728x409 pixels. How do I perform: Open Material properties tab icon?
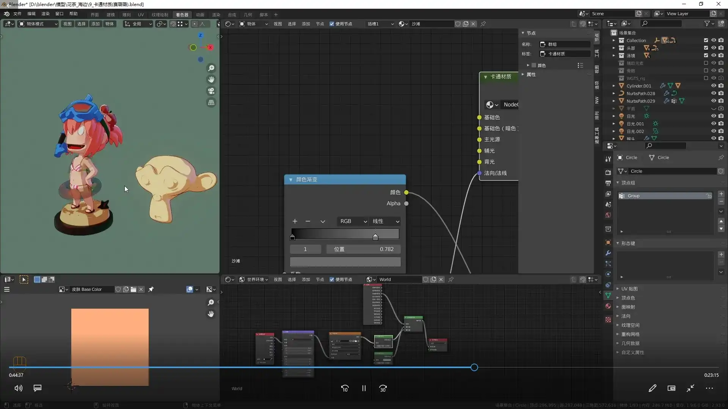pos(608,306)
